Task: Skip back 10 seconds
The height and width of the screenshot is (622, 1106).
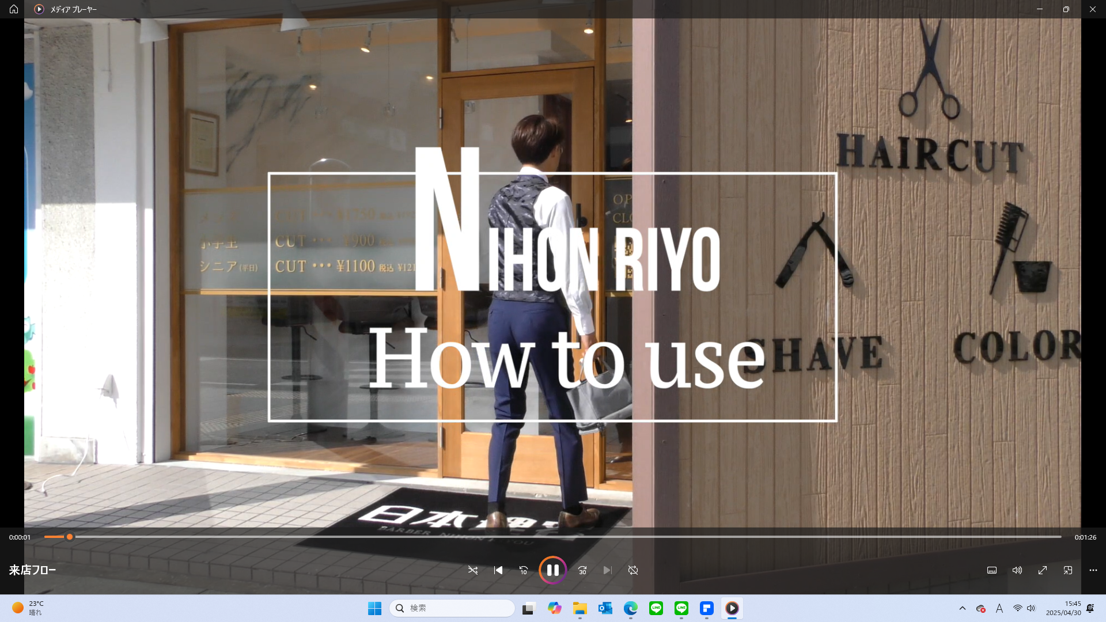Action: coord(524,570)
